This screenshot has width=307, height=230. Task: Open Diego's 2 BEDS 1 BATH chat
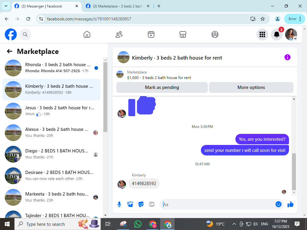(x=51, y=154)
